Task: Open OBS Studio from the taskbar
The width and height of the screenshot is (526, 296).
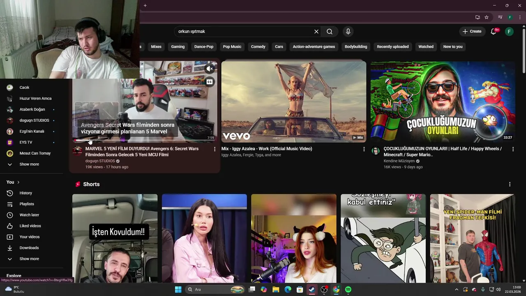Action: [324, 289]
